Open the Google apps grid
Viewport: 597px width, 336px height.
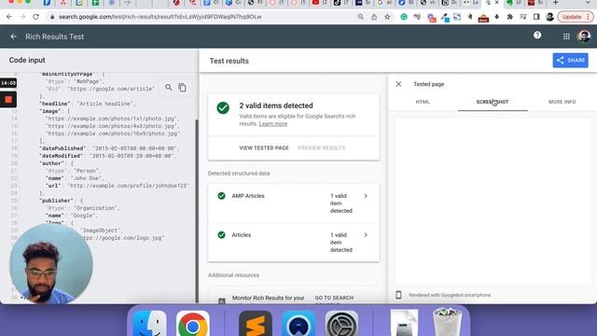[x=566, y=36]
